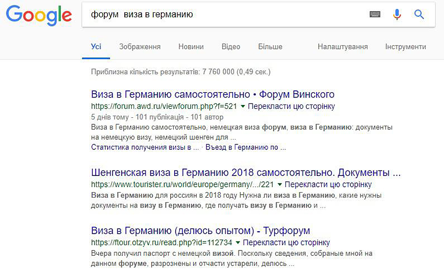Open the Шенгенская виза в Германию 2018 result

(246, 173)
